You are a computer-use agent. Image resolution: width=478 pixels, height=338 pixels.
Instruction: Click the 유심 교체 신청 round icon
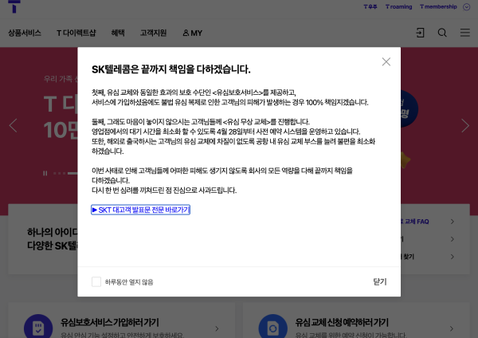[272, 328]
